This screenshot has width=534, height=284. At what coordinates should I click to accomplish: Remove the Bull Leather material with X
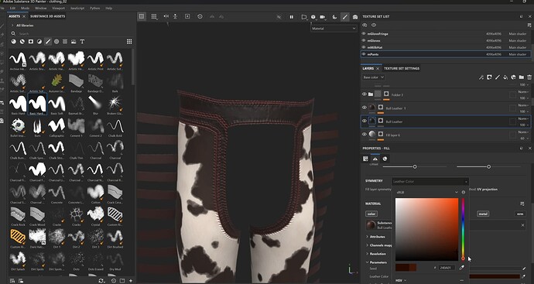[522, 225]
